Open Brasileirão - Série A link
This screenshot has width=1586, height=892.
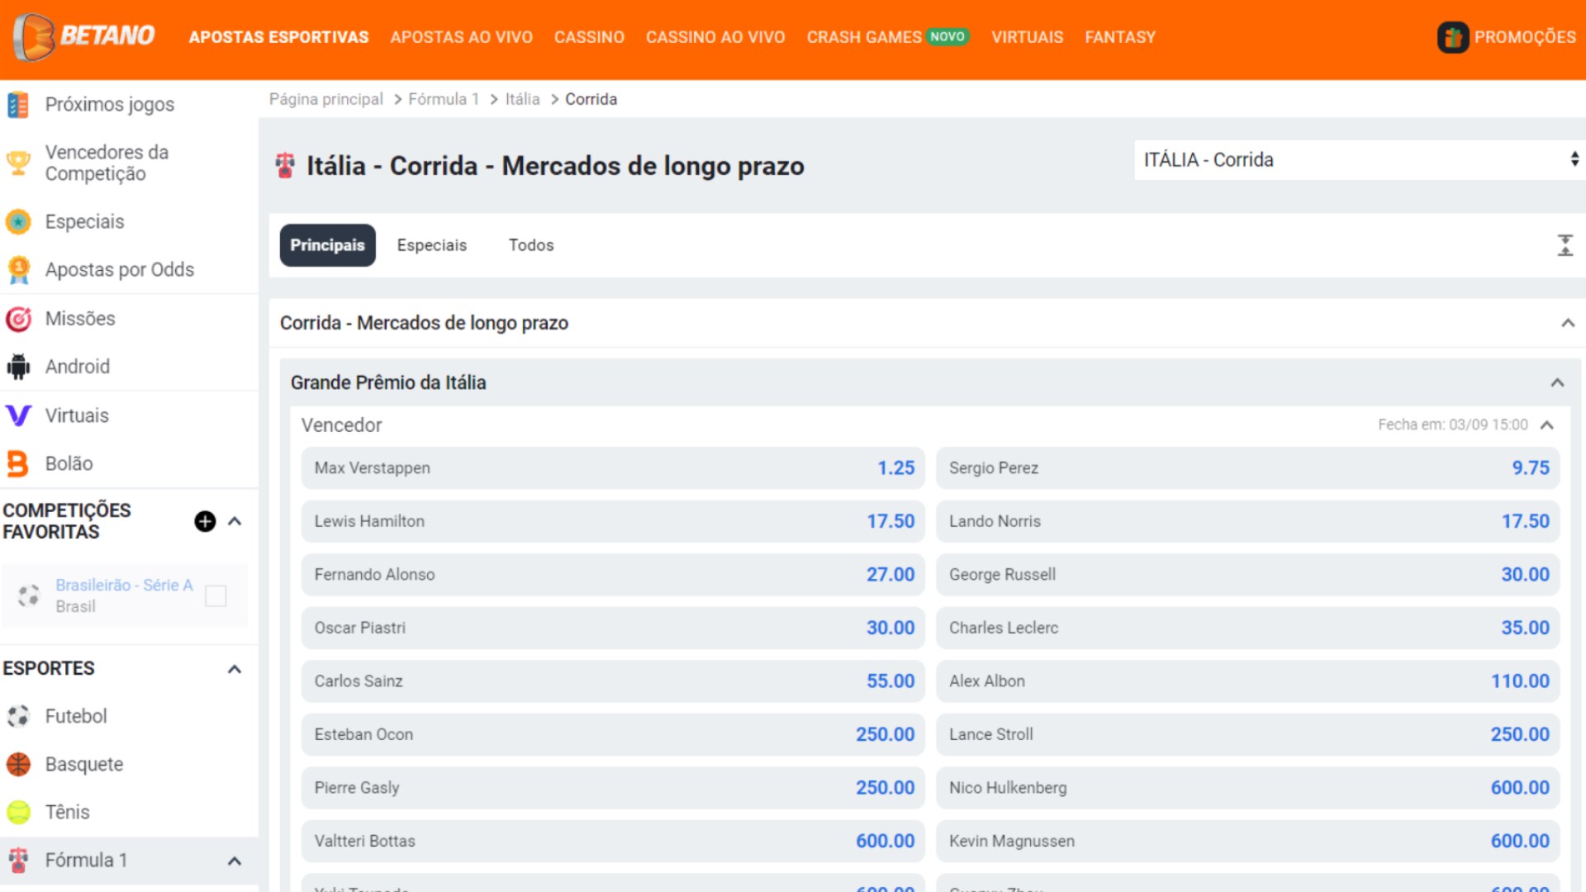(x=124, y=585)
